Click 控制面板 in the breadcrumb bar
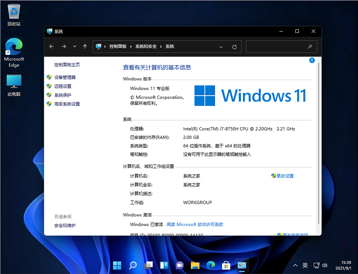The image size is (358, 274). click(118, 46)
